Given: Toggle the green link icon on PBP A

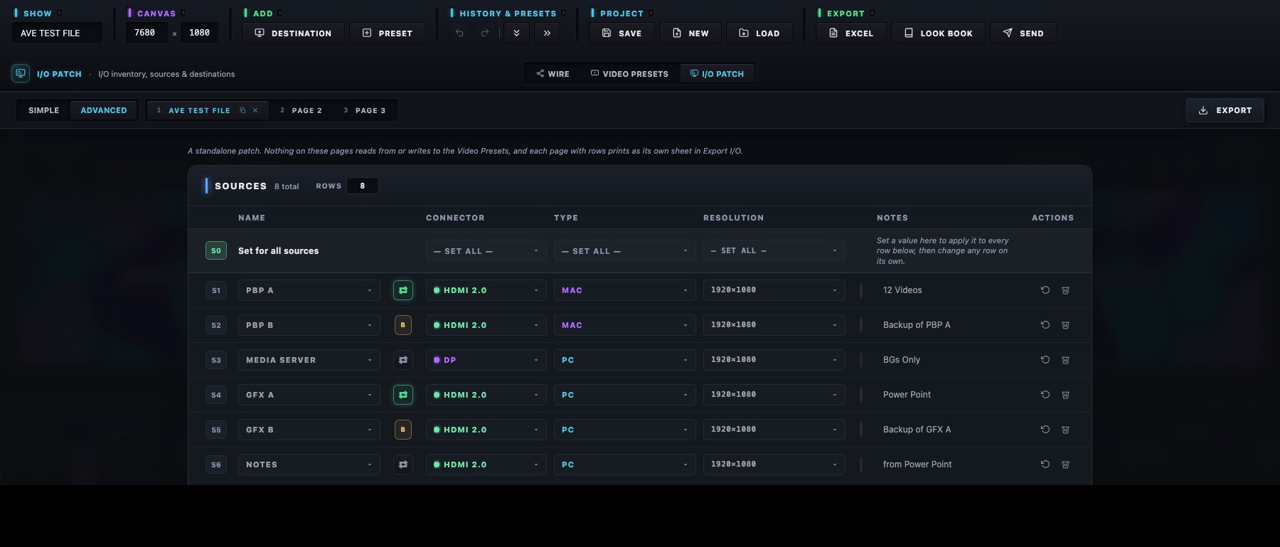Looking at the screenshot, I should tap(403, 290).
